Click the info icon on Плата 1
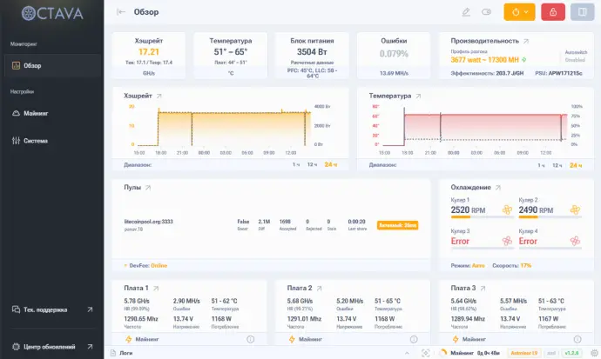 point(250,339)
